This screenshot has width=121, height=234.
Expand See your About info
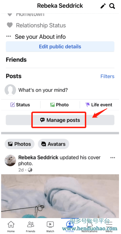pyautogui.click(x=36, y=37)
